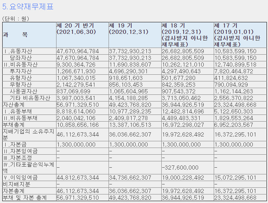
Task: Select the 기타 비유동자산 row label
Action: pyautogui.click(x=30, y=98)
